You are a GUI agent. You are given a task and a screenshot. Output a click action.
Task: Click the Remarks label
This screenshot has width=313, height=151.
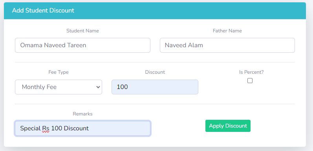tap(82, 114)
